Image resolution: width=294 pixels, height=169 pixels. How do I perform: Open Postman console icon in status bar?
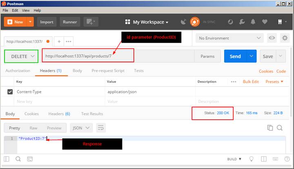point(30,159)
